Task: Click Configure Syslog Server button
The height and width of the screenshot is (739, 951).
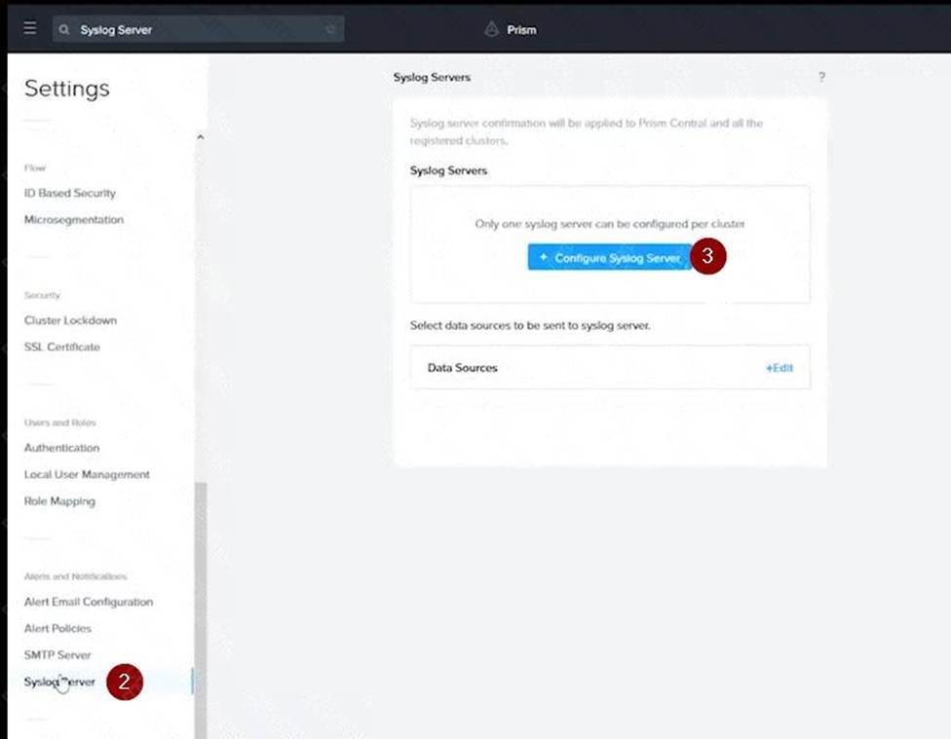Action: 610,258
